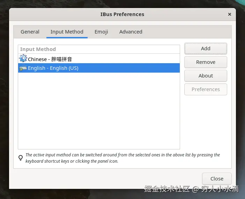
Task: Click the keyboard icon beside English (US)
Action: (x=23, y=68)
